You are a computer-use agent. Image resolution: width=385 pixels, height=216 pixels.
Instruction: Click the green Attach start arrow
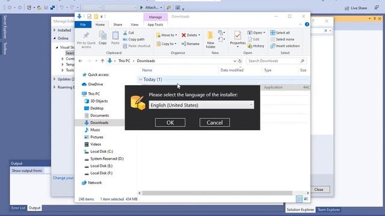[141, 8]
